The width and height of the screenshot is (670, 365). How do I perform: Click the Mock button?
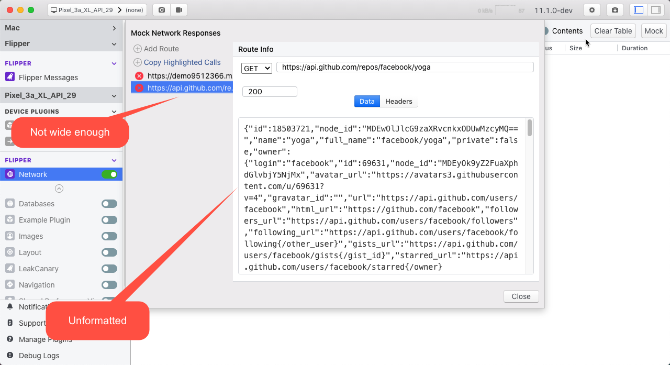click(x=654, y=31)
